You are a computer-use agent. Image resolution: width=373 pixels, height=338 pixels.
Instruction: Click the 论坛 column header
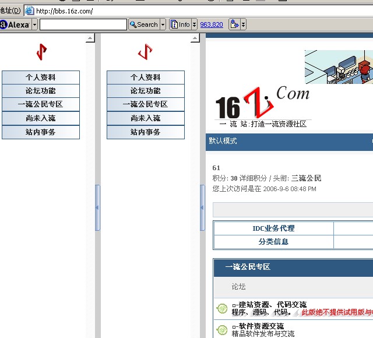point(238,287)
